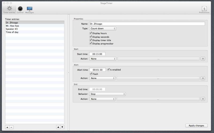Move selected entry down with arrow button
The image size is (214, 133).
click(62, 127)
